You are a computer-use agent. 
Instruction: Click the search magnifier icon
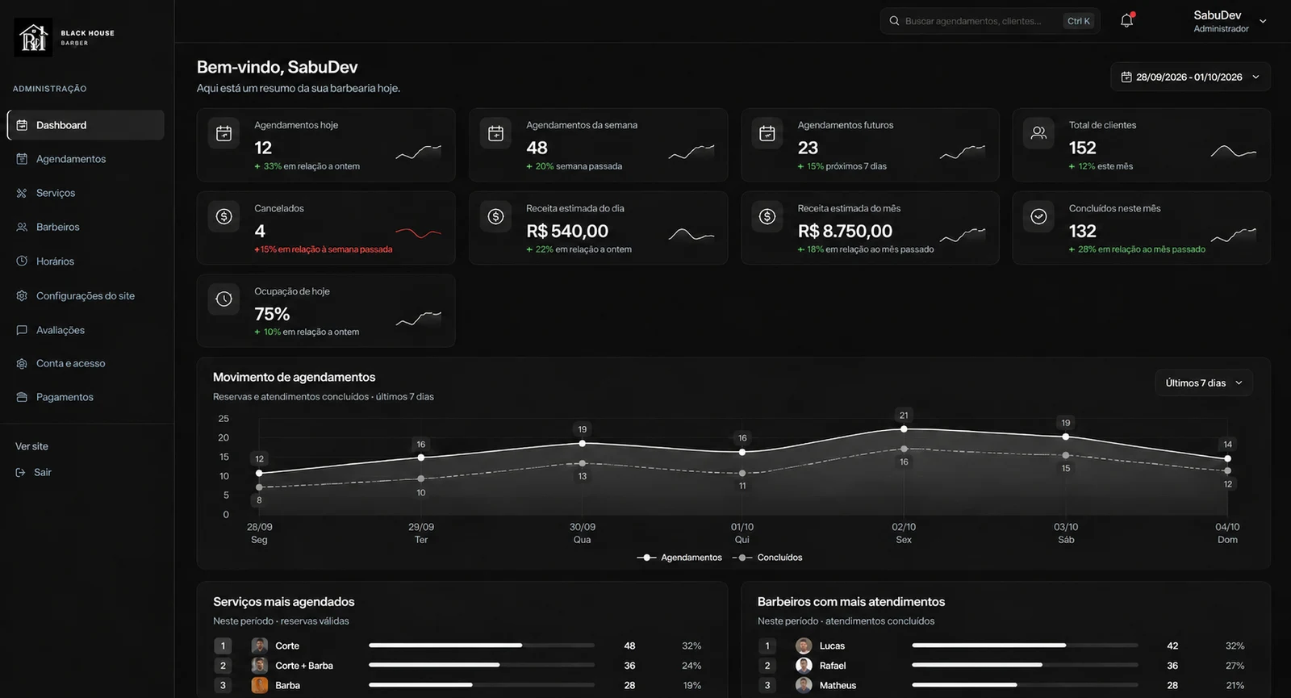894,21
